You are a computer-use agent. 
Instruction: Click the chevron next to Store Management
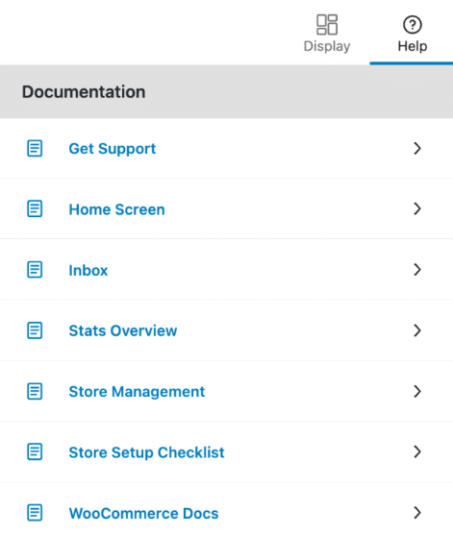pyautogui.click(x=417, y=391)
